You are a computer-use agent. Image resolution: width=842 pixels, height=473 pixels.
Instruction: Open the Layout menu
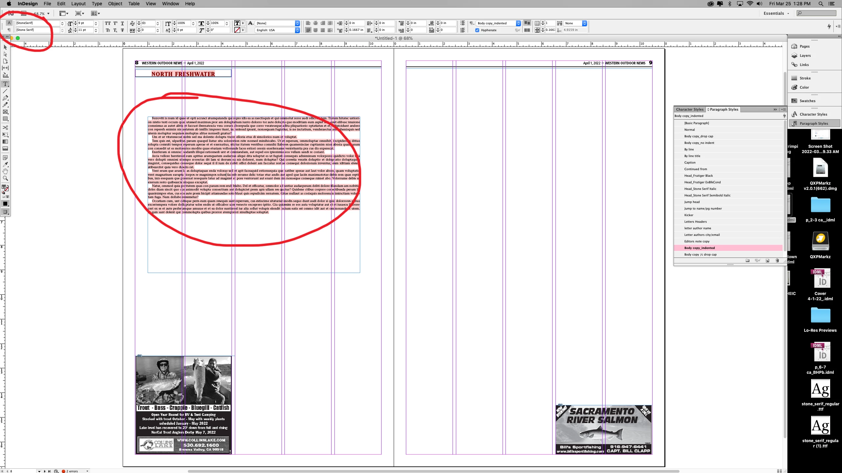pyautogui.click(x=78, y=4)
